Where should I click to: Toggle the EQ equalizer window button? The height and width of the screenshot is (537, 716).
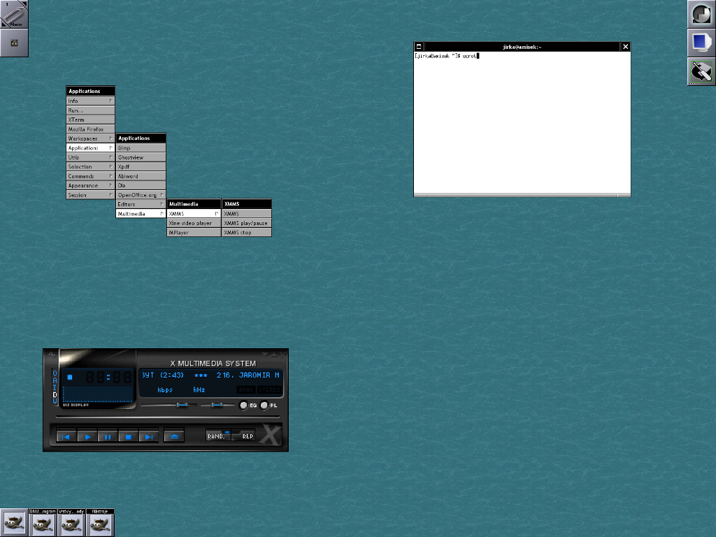(244, 406)
